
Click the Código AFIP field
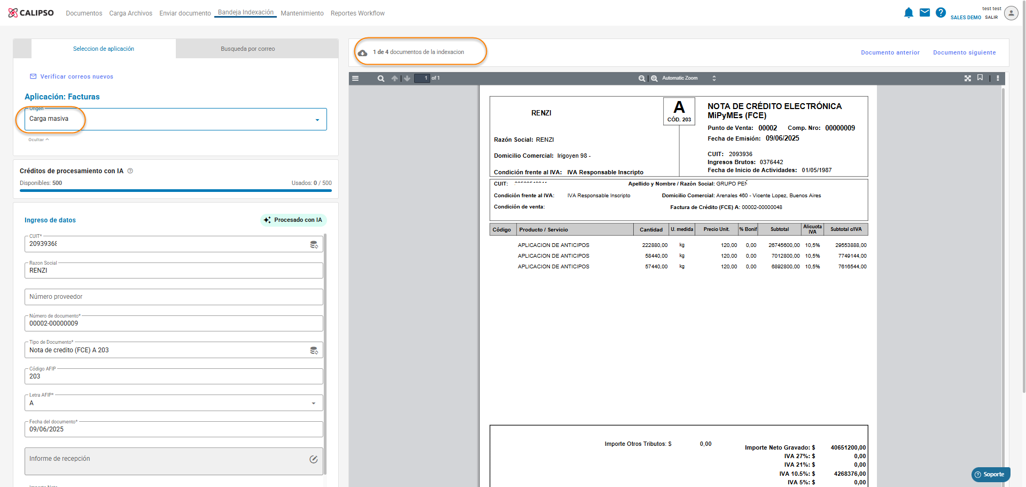174,376
